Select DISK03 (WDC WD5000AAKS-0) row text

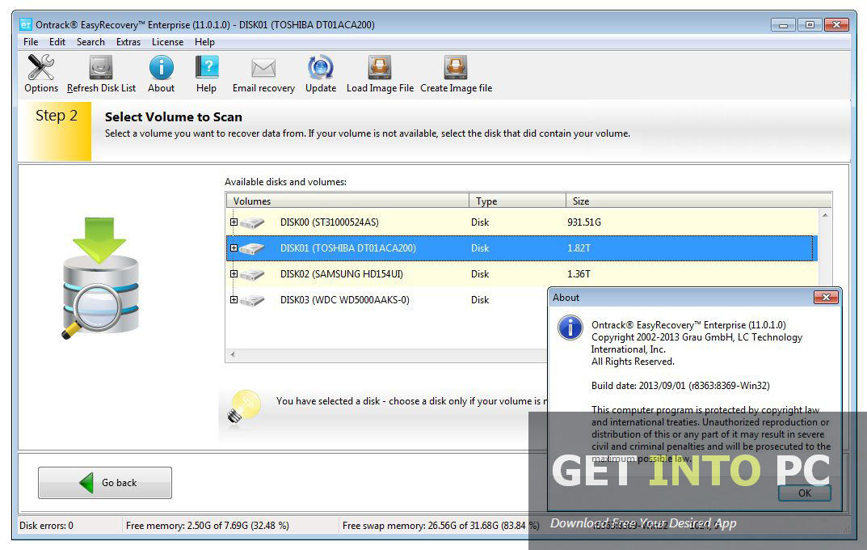pyautogui.click(x=344, y=300)
